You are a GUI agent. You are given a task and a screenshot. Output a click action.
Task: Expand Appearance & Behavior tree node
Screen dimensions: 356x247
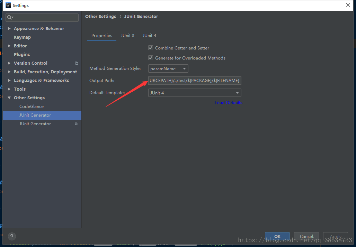(x=9, y=29)
